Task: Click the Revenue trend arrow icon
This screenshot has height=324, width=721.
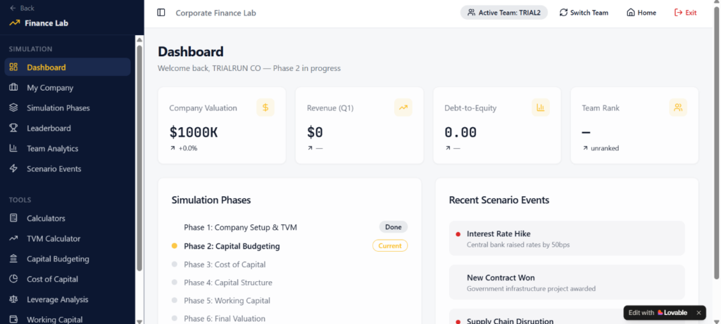Action: [403, 108]
